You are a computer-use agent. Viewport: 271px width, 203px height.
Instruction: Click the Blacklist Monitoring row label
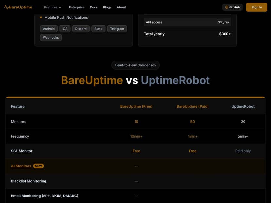(28, 181)
